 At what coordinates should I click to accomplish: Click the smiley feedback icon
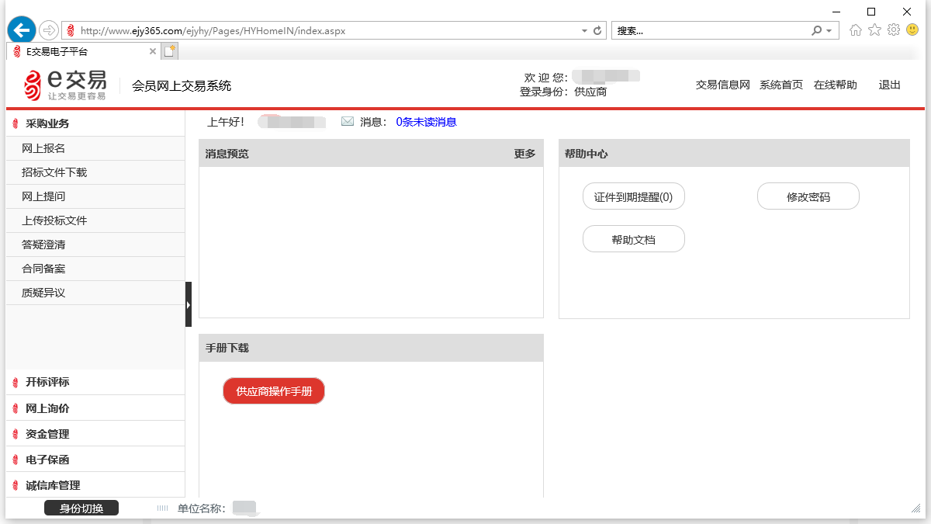tap(912, 30)
